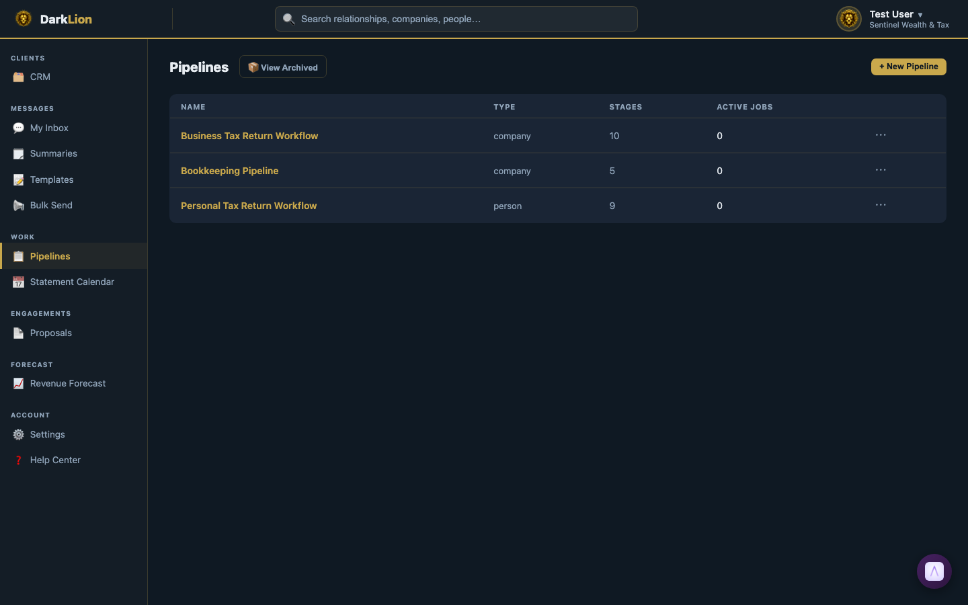Screen dimensions: 968x605
Task: Open Bookkeeping Pipeline link
Action: point(229,171)
